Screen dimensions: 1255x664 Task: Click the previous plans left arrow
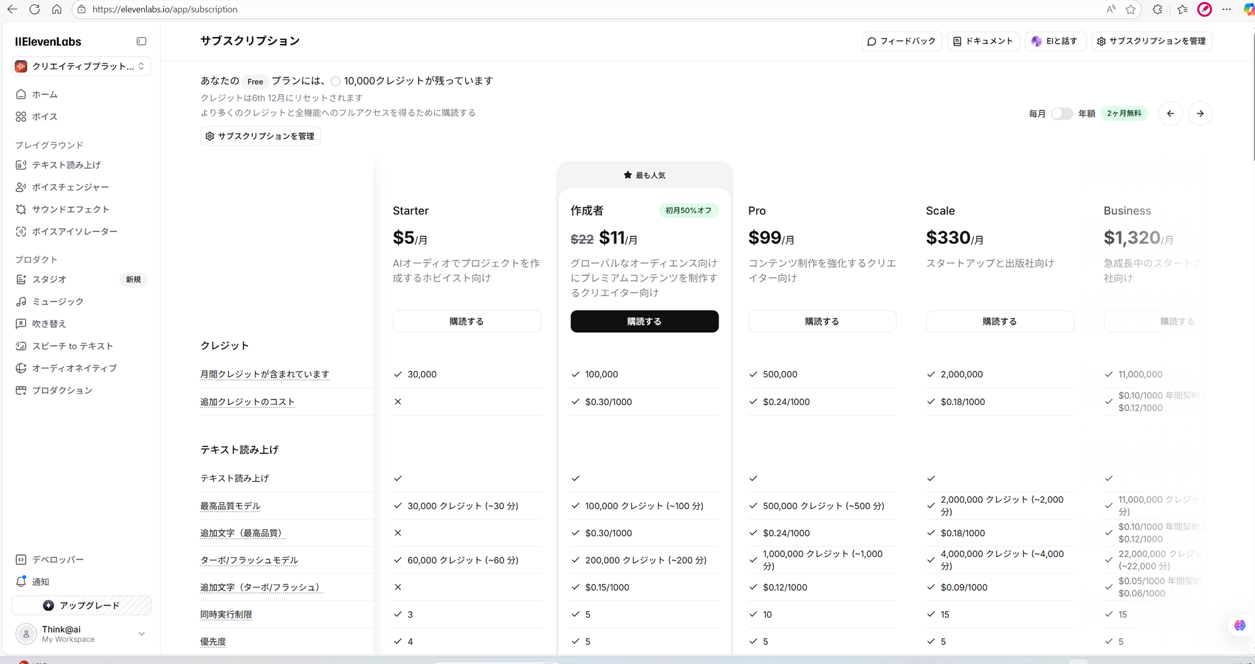click(x=1170, y=113)
